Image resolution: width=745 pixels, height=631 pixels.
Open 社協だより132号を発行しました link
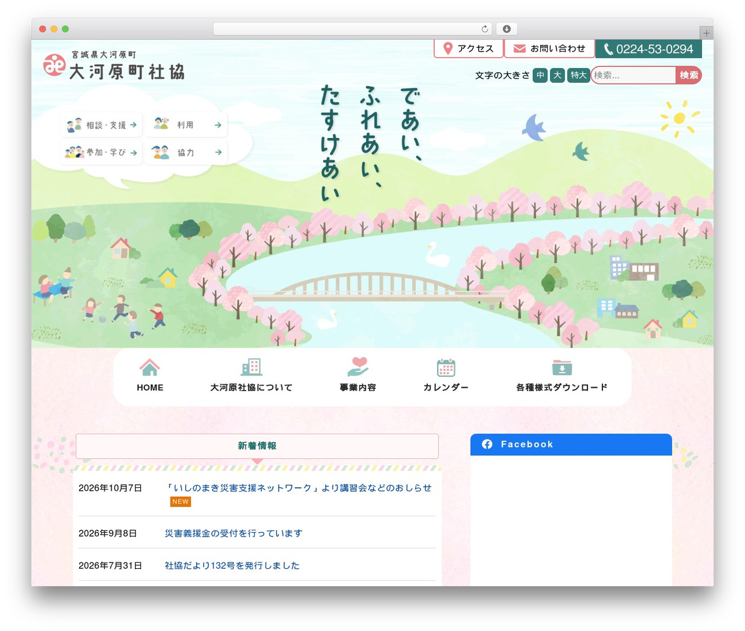[x=232, y=565]
